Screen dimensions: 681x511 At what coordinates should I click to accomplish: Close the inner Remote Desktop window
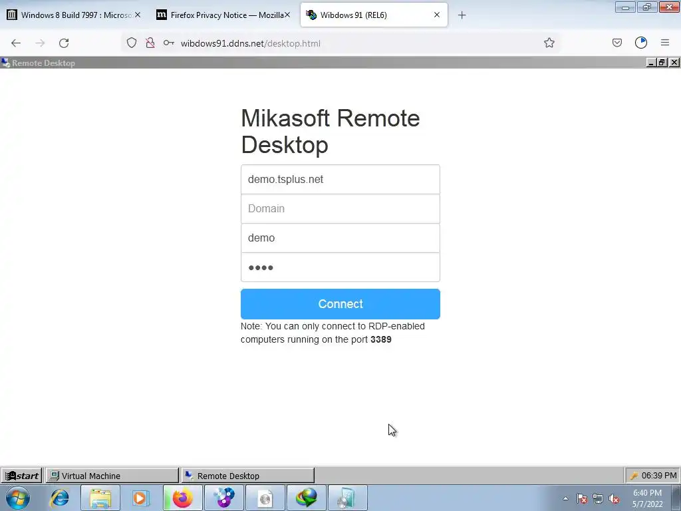pyautogui.click(x=674, y=63)
